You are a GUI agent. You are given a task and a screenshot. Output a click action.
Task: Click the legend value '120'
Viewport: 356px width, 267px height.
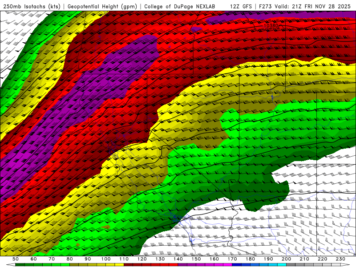[142, 259]
